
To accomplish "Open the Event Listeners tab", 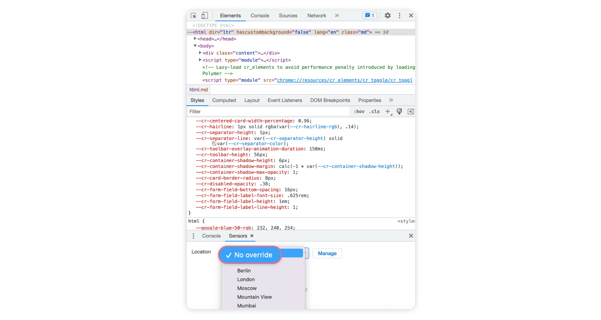I will (x=284, y=100).
